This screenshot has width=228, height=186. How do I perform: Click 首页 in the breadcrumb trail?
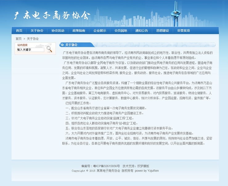[19, 39]
